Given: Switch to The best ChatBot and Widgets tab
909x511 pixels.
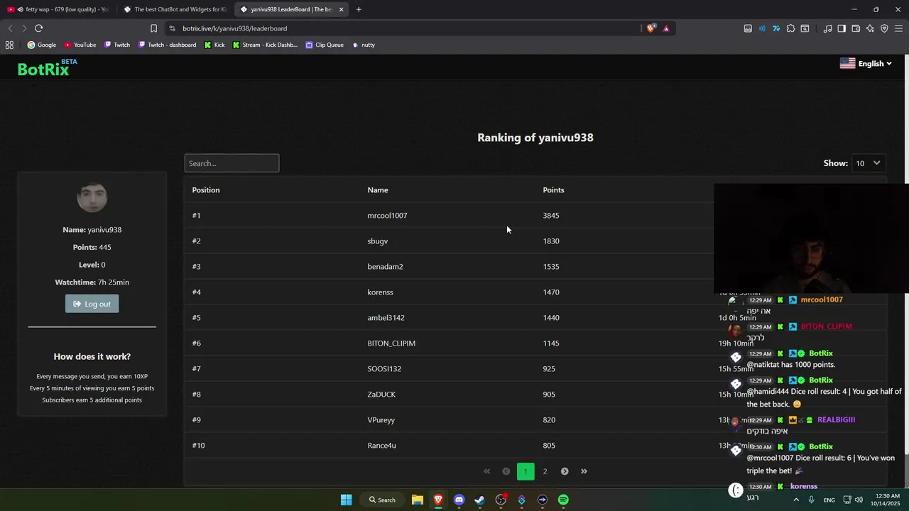Looking at the screenshot, I should tap(175, 9).
